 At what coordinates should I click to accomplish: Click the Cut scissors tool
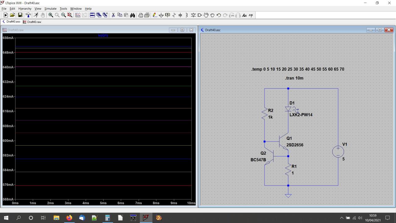coord(113,15)
